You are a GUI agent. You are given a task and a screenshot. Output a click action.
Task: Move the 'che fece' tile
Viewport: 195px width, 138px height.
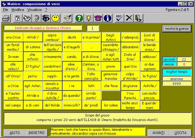click(111, 86)
